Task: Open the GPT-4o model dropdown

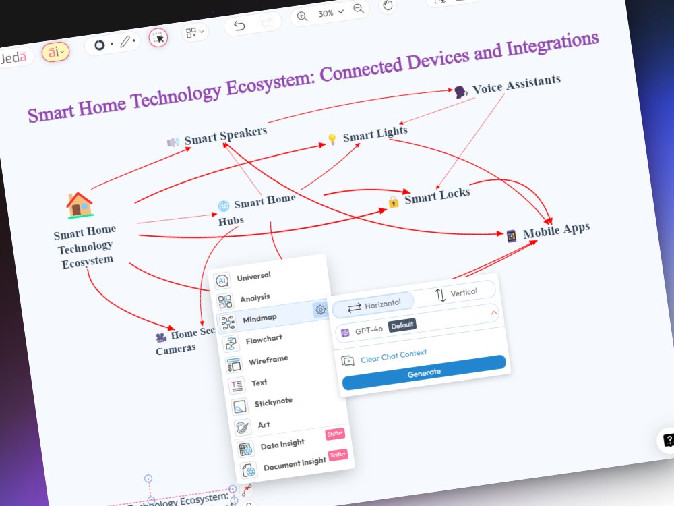Action: (416, 324)
